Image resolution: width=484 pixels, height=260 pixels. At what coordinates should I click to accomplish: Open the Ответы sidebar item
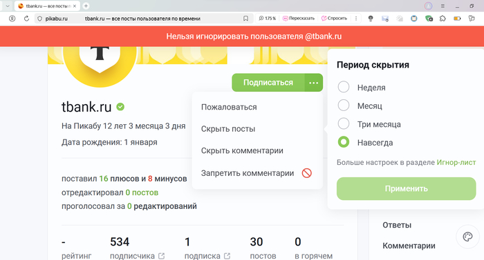tap(397, 225)
